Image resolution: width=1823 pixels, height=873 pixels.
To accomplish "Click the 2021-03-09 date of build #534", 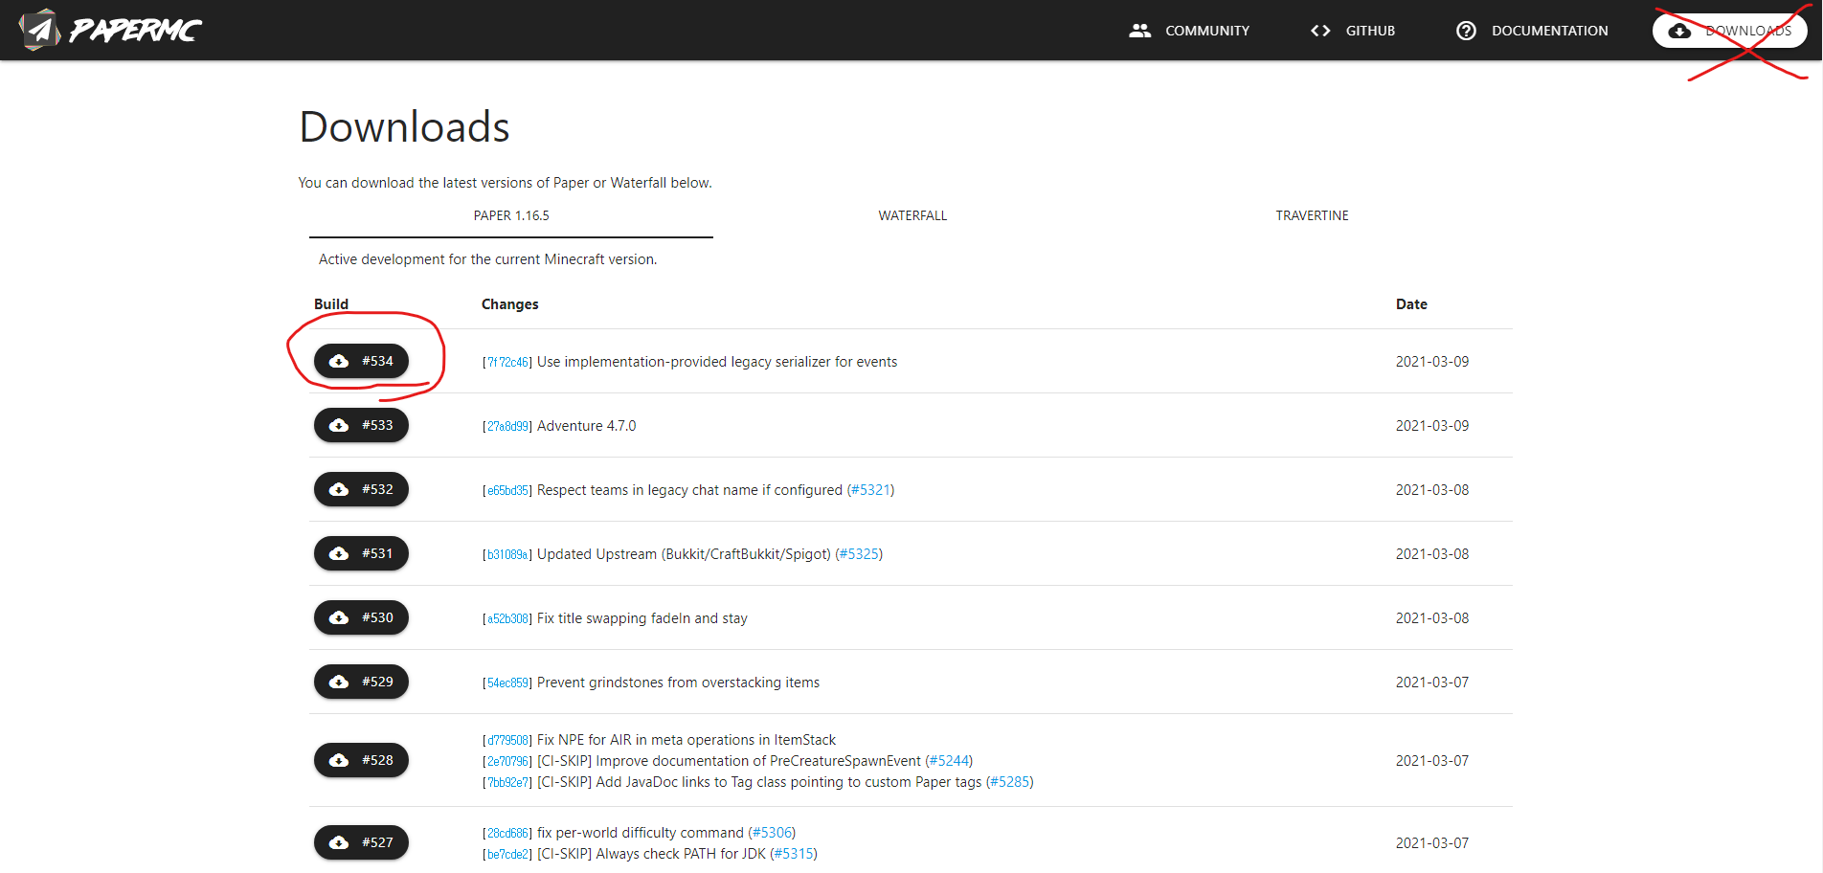I will (x=1432, y=362).
